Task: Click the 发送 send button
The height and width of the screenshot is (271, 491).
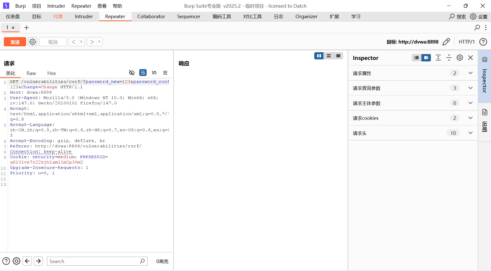Action: (x=15, y=42)
